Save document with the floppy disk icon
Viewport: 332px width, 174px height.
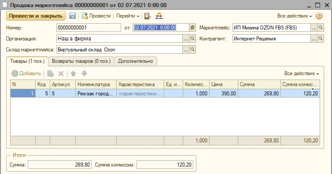[x=72, y=16]
